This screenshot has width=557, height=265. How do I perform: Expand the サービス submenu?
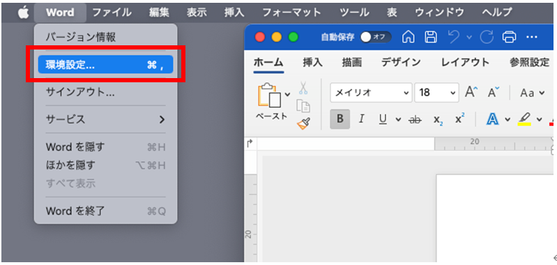pyautogui.click(x=105, y=119)
